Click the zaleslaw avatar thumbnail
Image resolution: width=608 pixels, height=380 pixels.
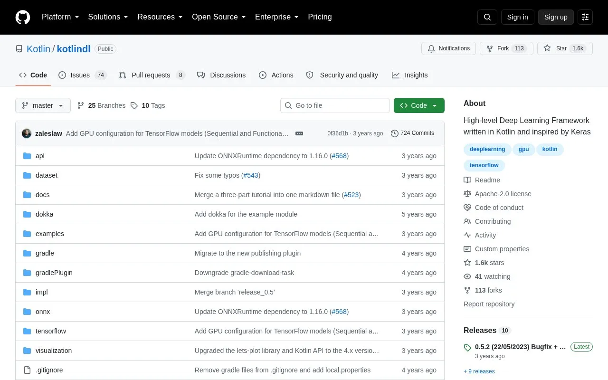[27, 133]
